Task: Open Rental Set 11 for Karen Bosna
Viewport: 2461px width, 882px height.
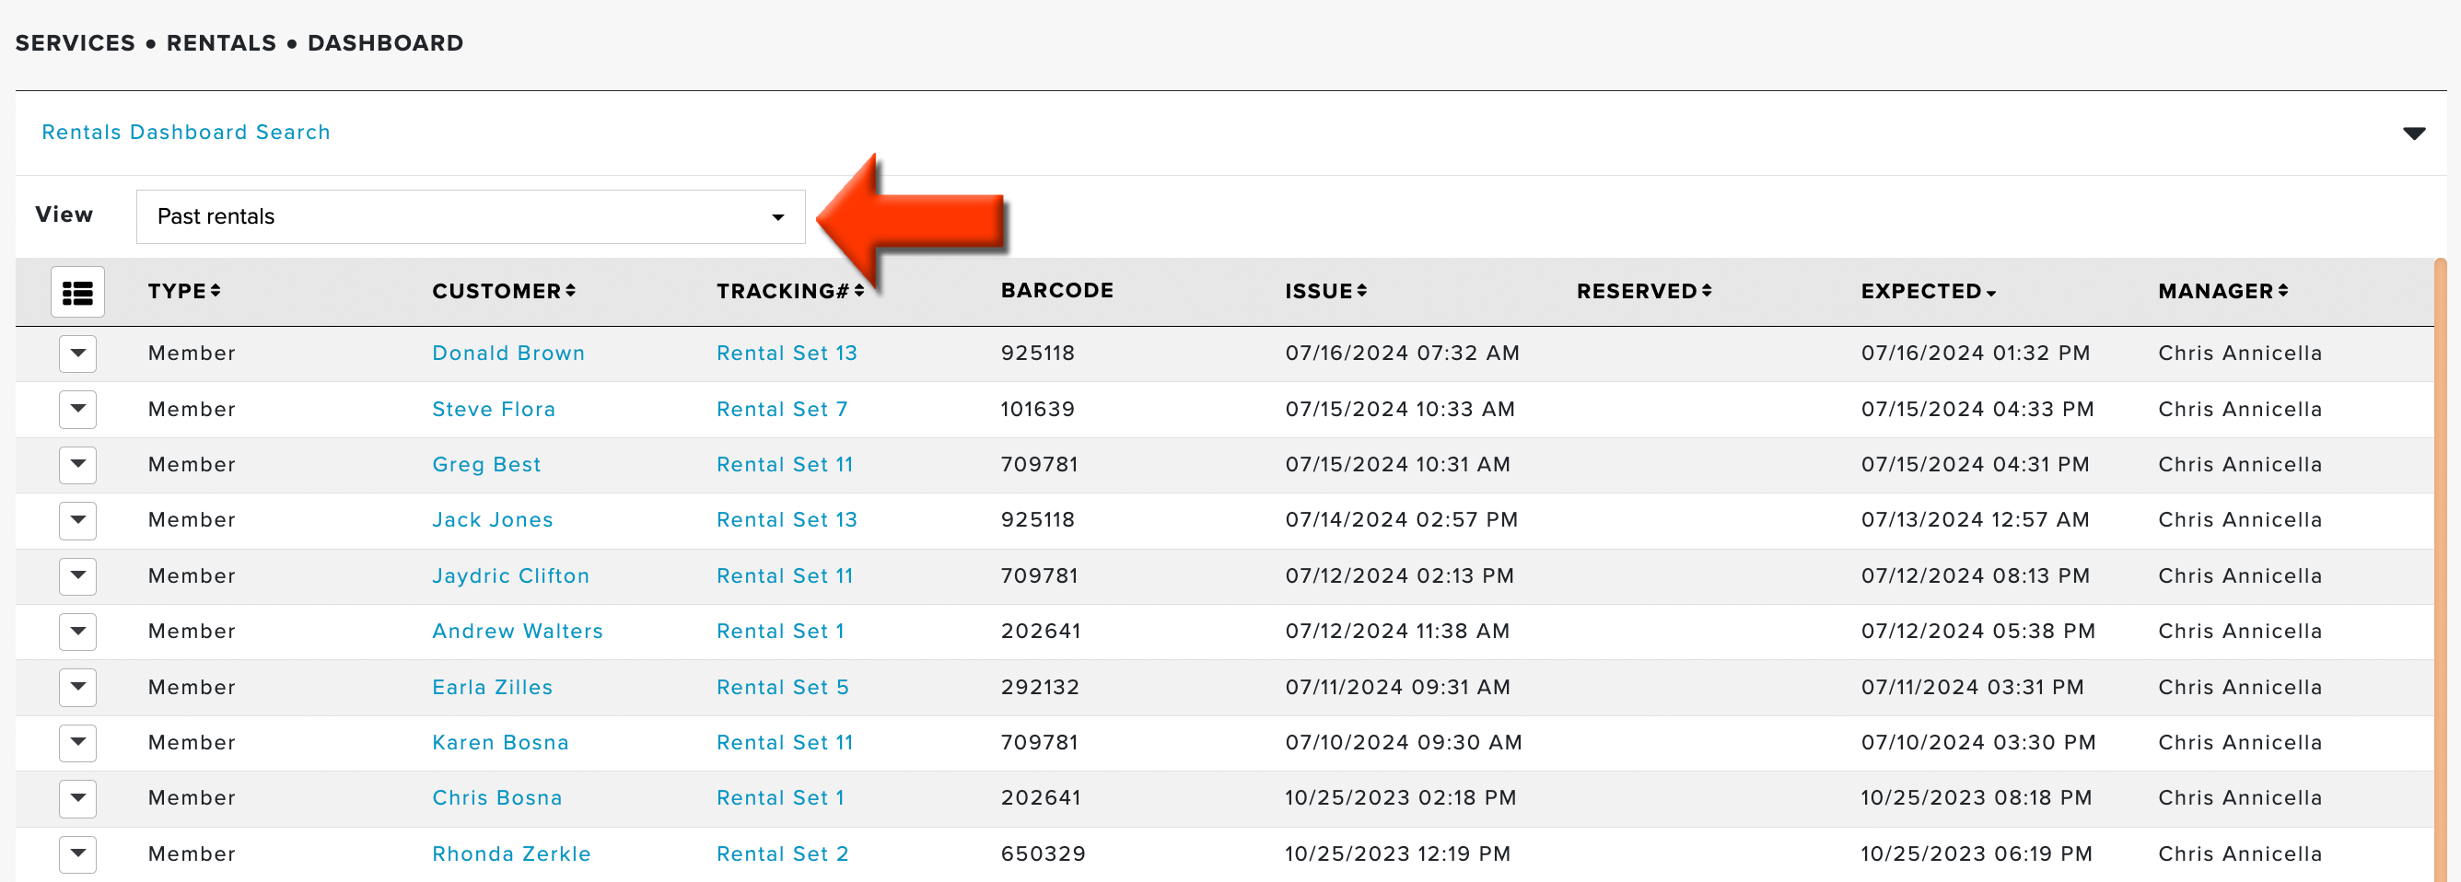Action: 785,743
